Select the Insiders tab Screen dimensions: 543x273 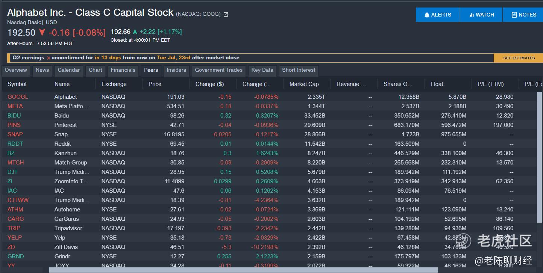click(176, 70)
